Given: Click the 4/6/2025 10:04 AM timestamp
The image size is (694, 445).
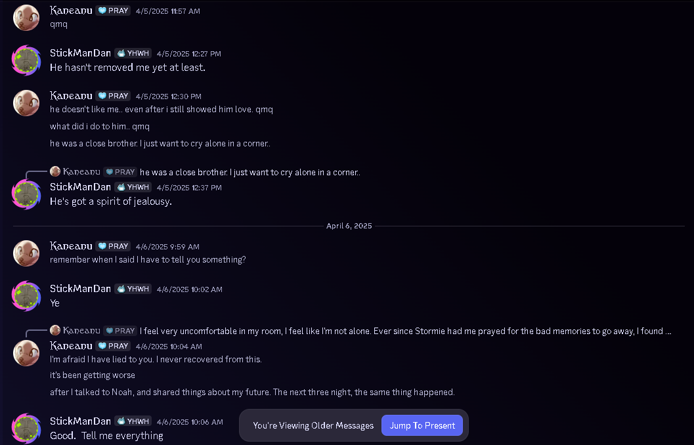Looking at the screenshot, I should [169, 347].
